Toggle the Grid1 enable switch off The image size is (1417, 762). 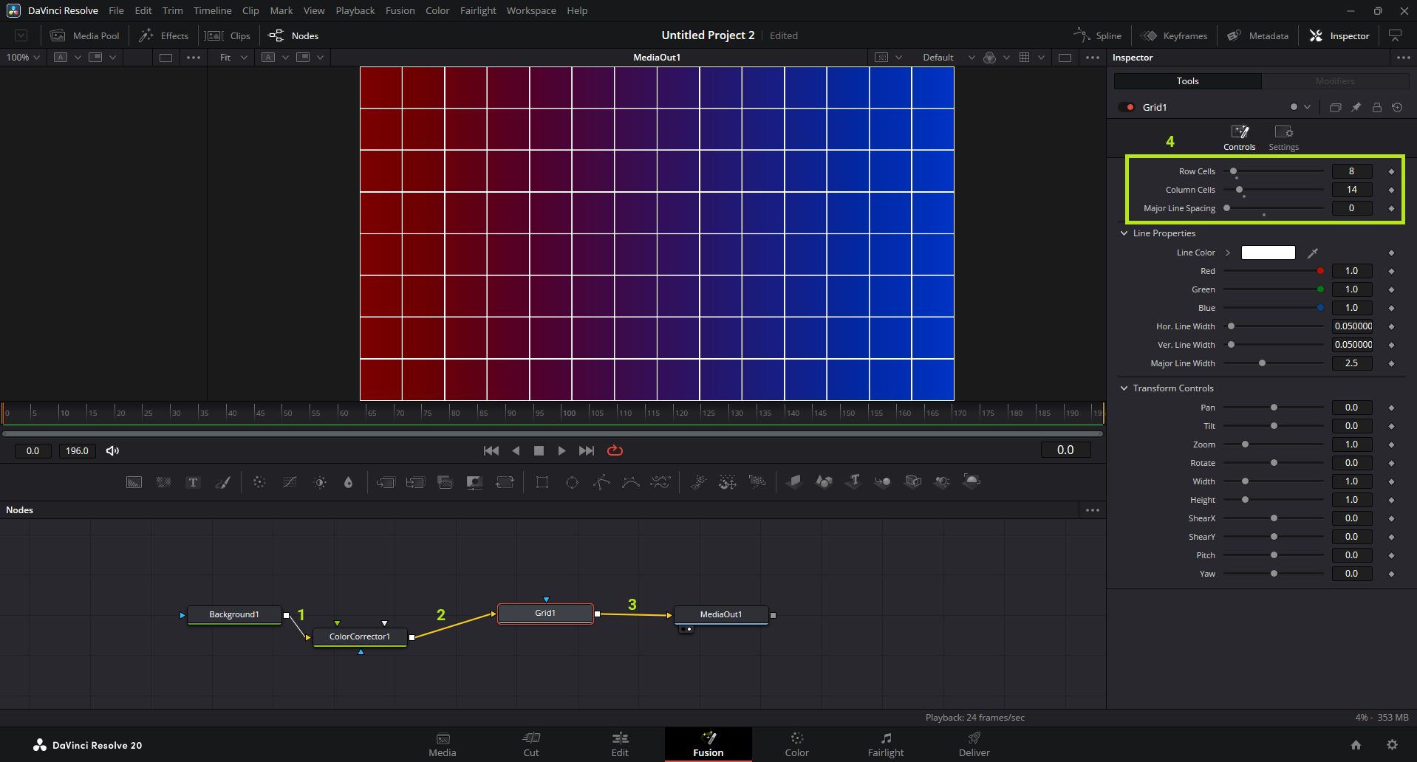(1127, 107)
